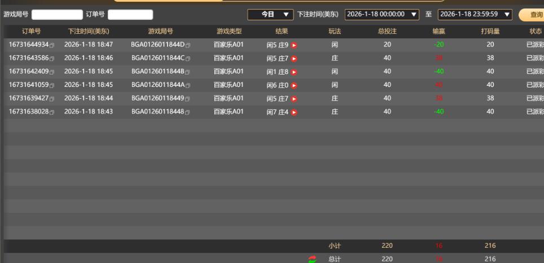
Task: Click replay icon beside result 闲6 庄0
Action: click(x=293, y=85)
